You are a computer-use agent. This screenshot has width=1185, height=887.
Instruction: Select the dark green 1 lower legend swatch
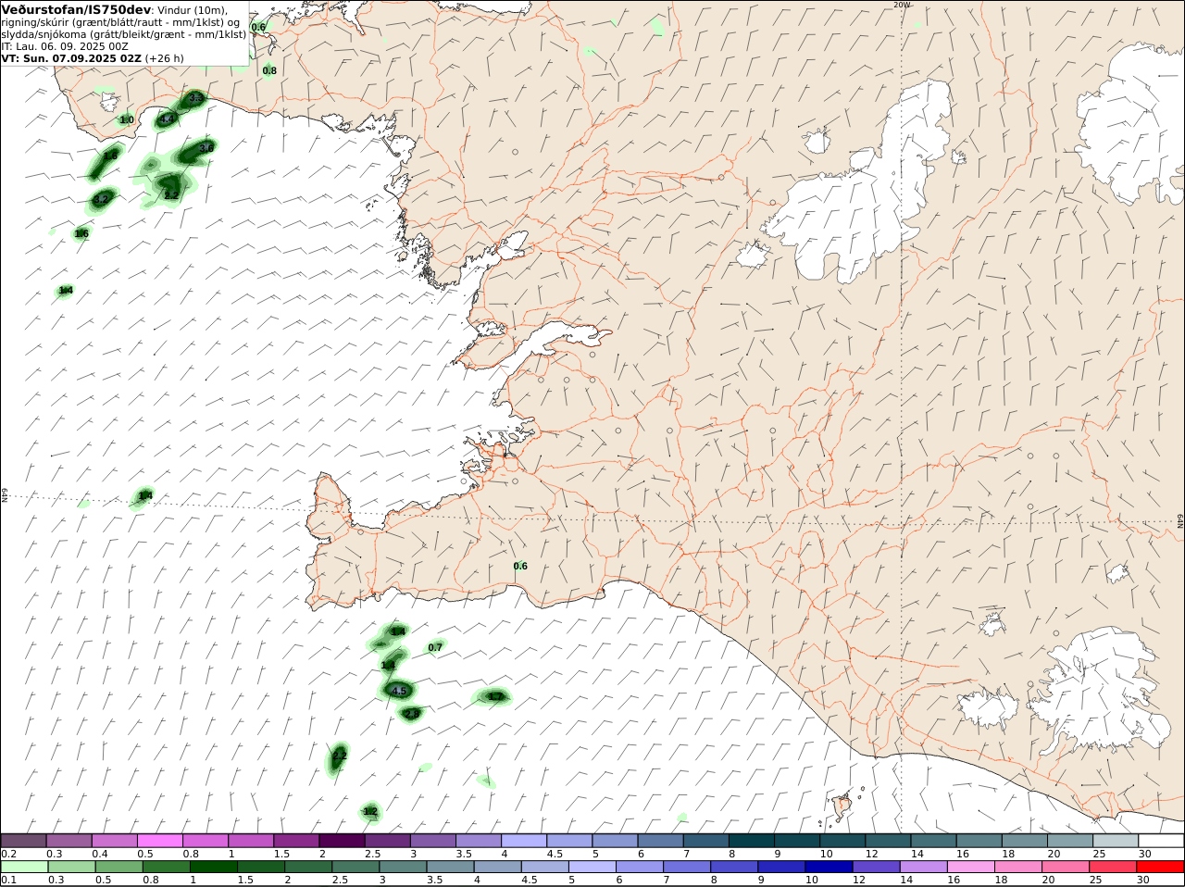[x=212, y=867]
